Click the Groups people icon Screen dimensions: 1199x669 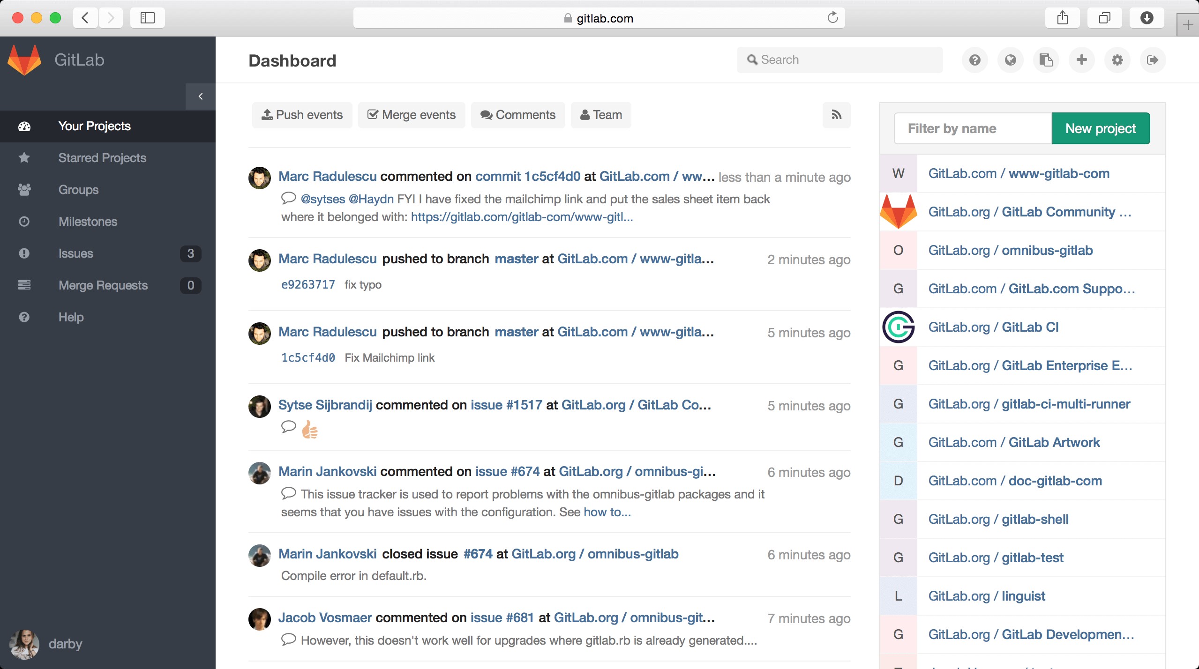(x=25, y=189)
